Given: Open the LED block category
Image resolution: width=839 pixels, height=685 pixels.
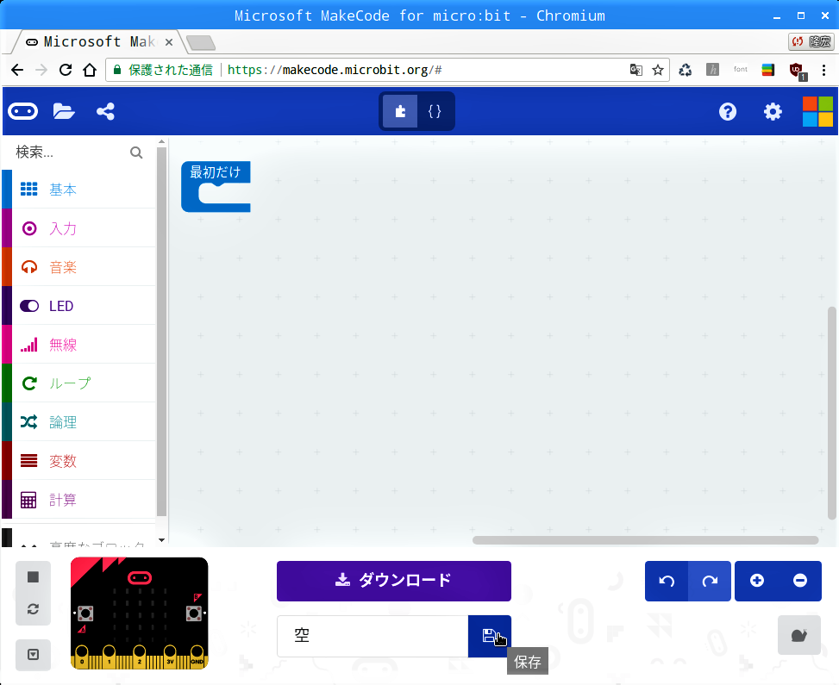Looking at the screenshot, I should [79, 306].
